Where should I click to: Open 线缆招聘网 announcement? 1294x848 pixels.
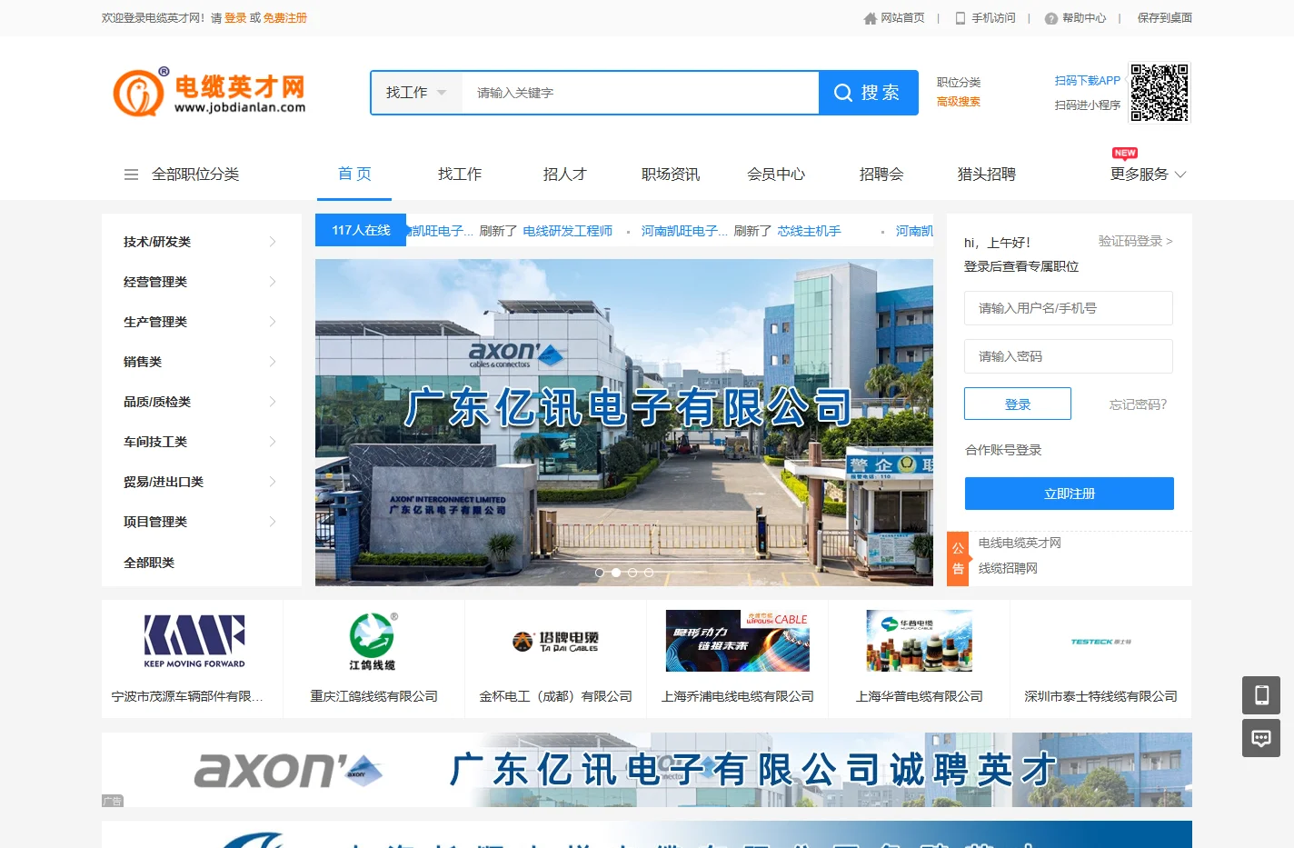[1008, 568]
